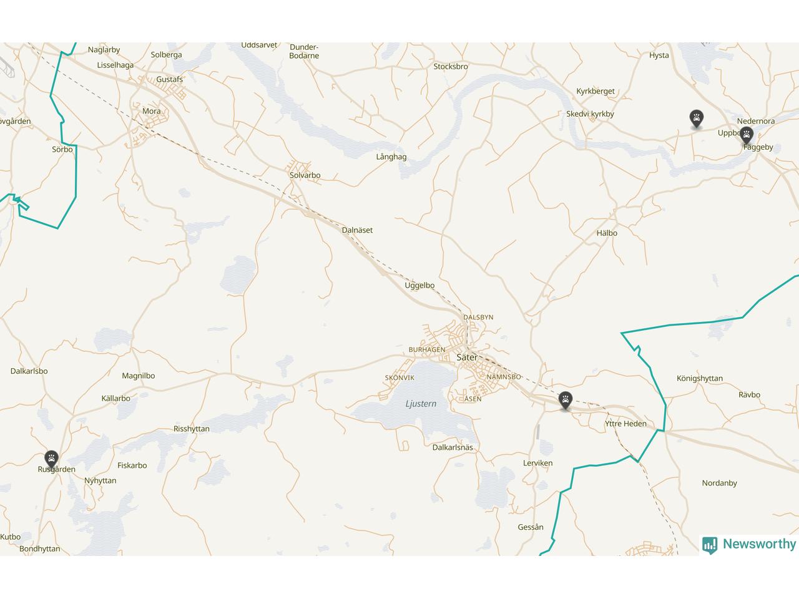Select the Königshyttan place label
This screenshot has width=799, height=599.
click(700, 379)
